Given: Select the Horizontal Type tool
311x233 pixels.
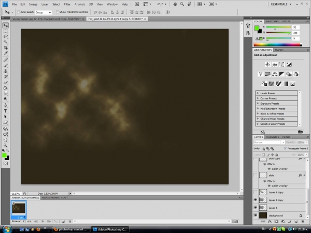Looking at the screenshot, I should (6, 111).
